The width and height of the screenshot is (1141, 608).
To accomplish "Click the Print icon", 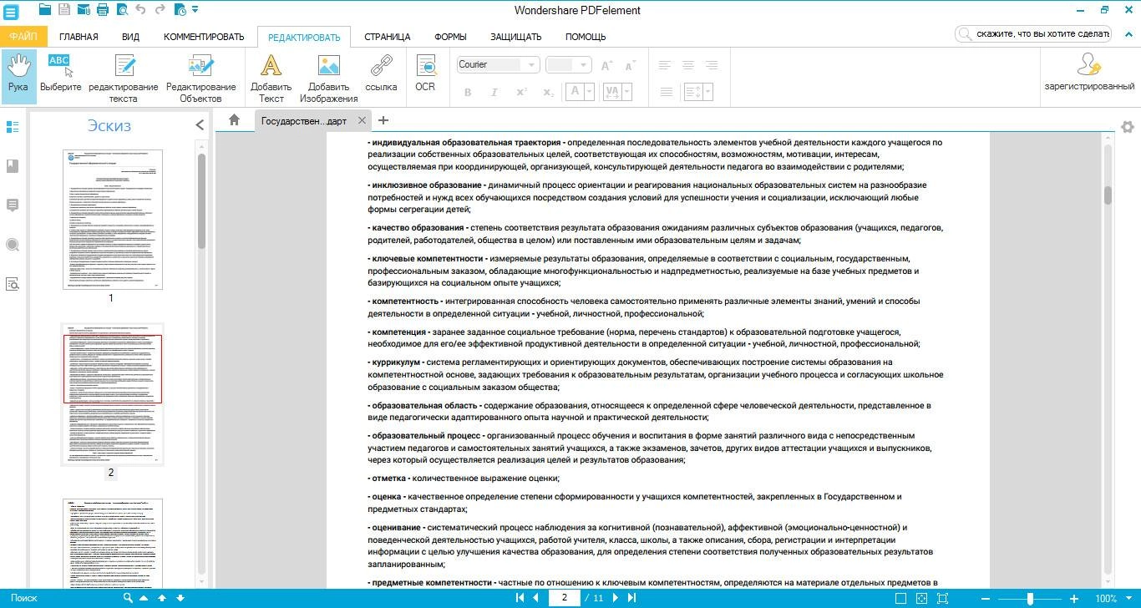I will (103, 10).
